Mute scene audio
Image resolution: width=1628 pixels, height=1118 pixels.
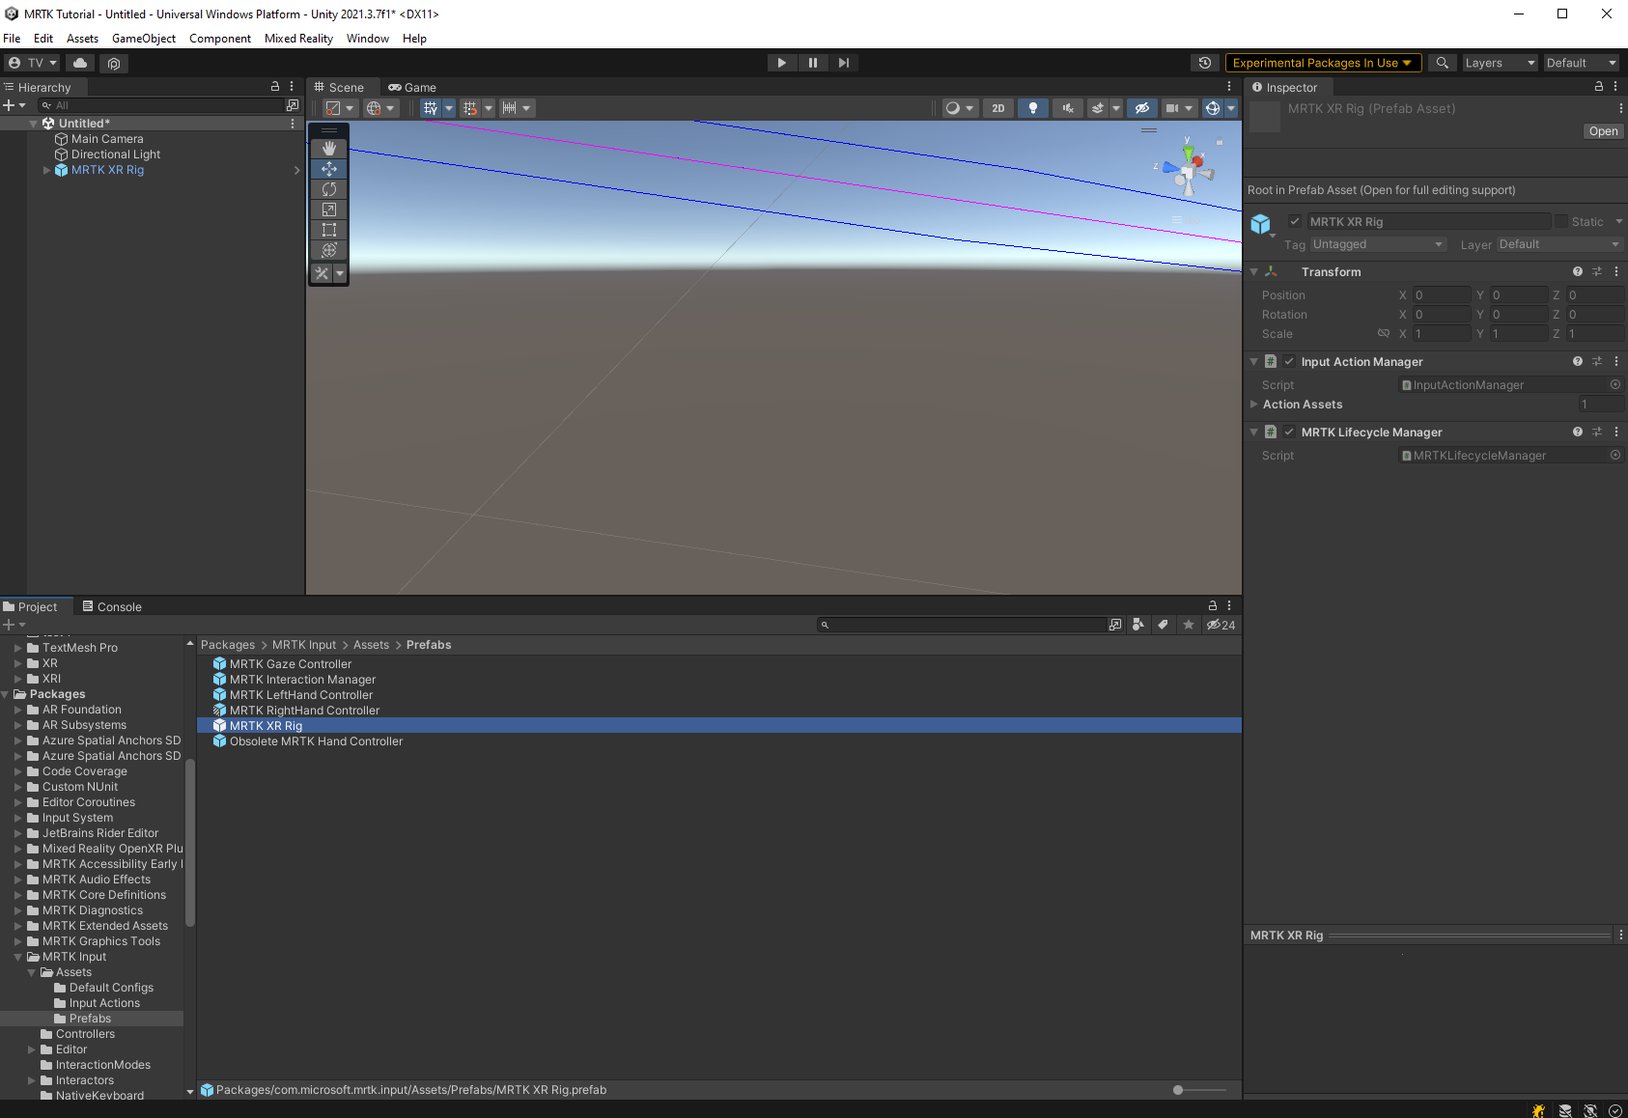point(1068,107)
